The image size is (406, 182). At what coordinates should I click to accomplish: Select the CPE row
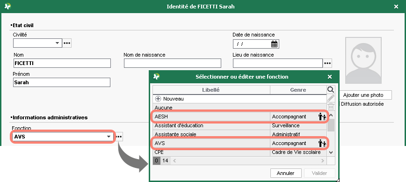click(239, 152)
